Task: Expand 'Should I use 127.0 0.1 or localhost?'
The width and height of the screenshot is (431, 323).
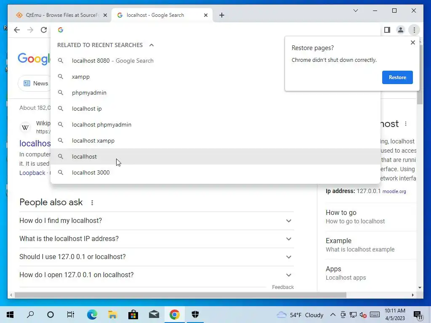Action: [157, 257]
